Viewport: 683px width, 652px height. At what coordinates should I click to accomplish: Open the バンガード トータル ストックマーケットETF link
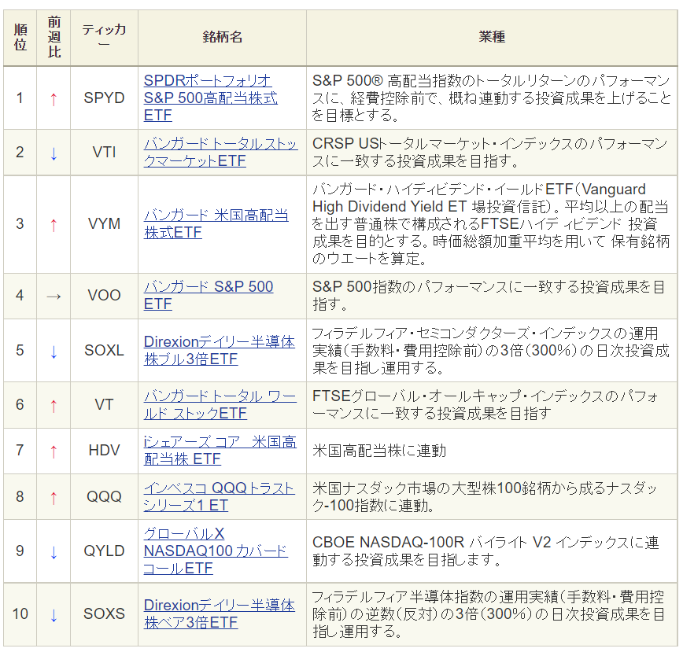coord(220,152)
